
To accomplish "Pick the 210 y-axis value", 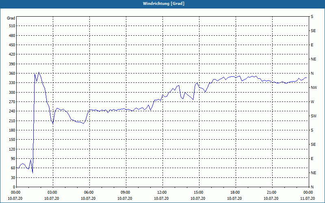I will [x=12, y=121].
